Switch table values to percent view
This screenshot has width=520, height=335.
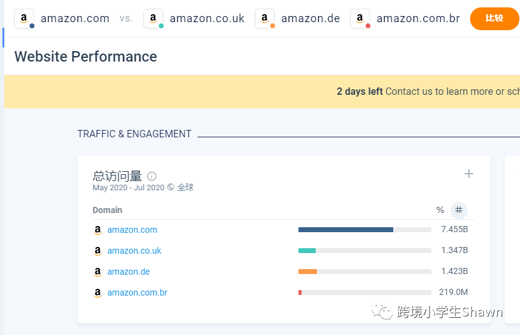(x=440, y=210)
